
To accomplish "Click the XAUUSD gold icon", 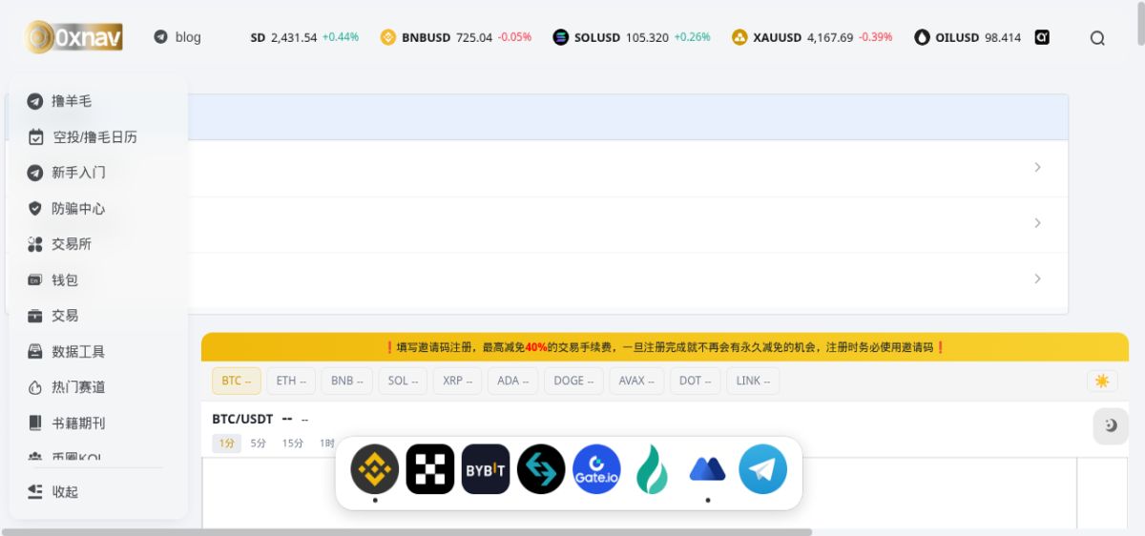I will pyautogui.click(x=739, y=37).
